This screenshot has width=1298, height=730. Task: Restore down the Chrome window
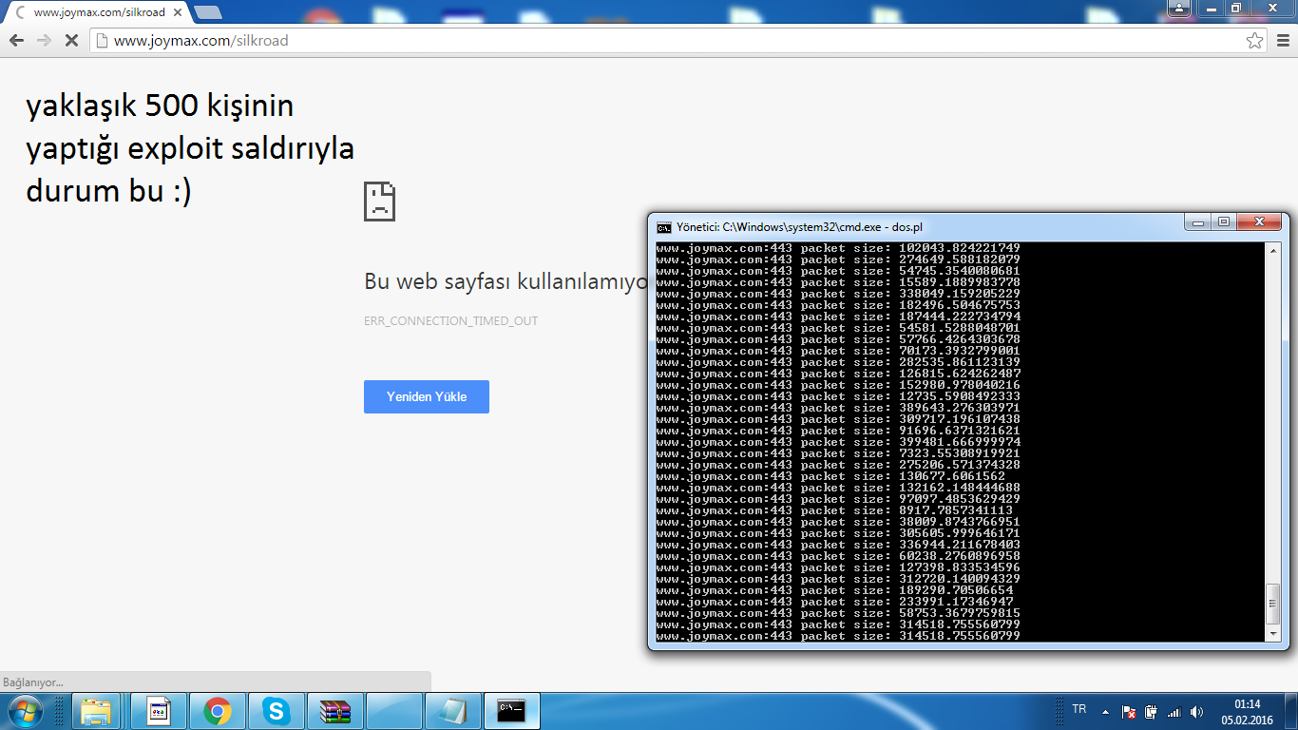tap(1234, 8)
